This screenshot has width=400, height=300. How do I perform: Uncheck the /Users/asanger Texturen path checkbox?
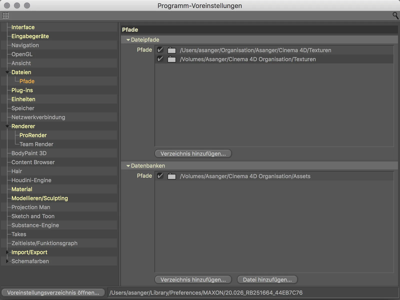160,50
